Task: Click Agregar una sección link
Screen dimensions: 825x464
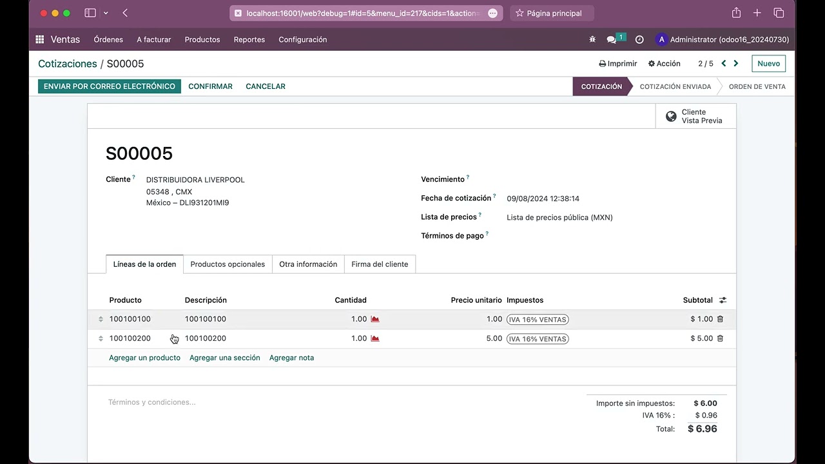Action: 225,358
